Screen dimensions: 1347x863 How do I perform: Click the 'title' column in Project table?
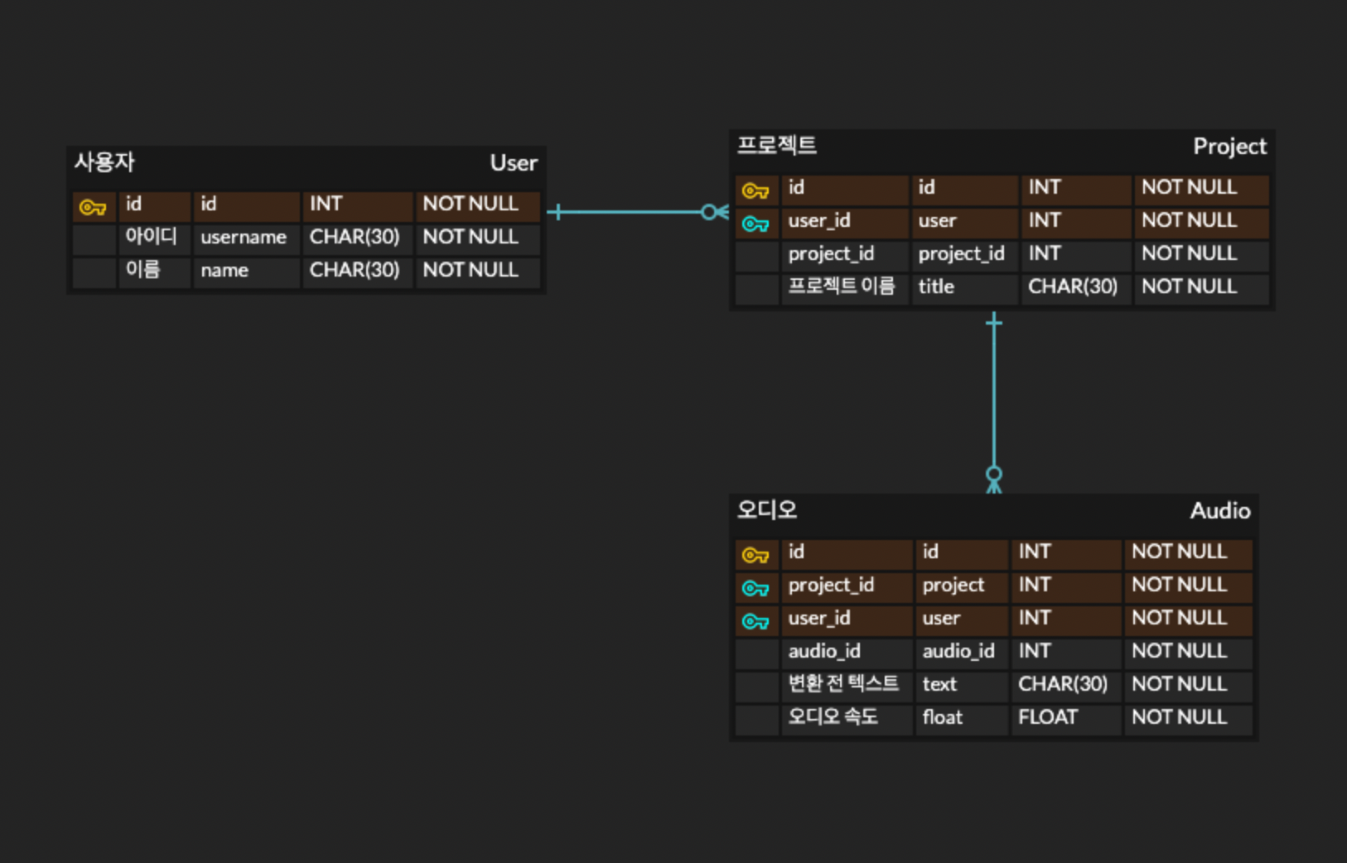965,287
